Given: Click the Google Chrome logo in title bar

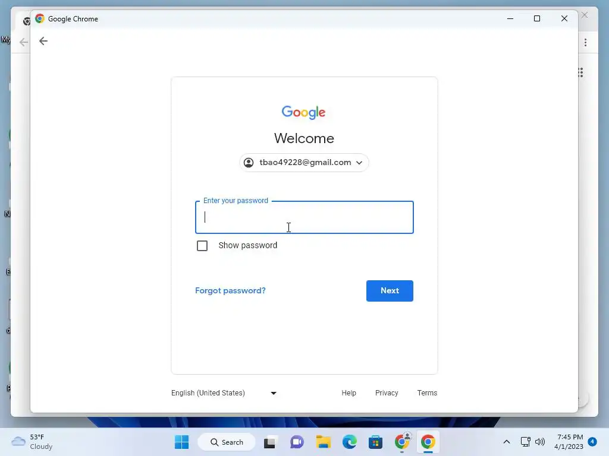Looking at the screenshot, I should click(x=40, y=18).
